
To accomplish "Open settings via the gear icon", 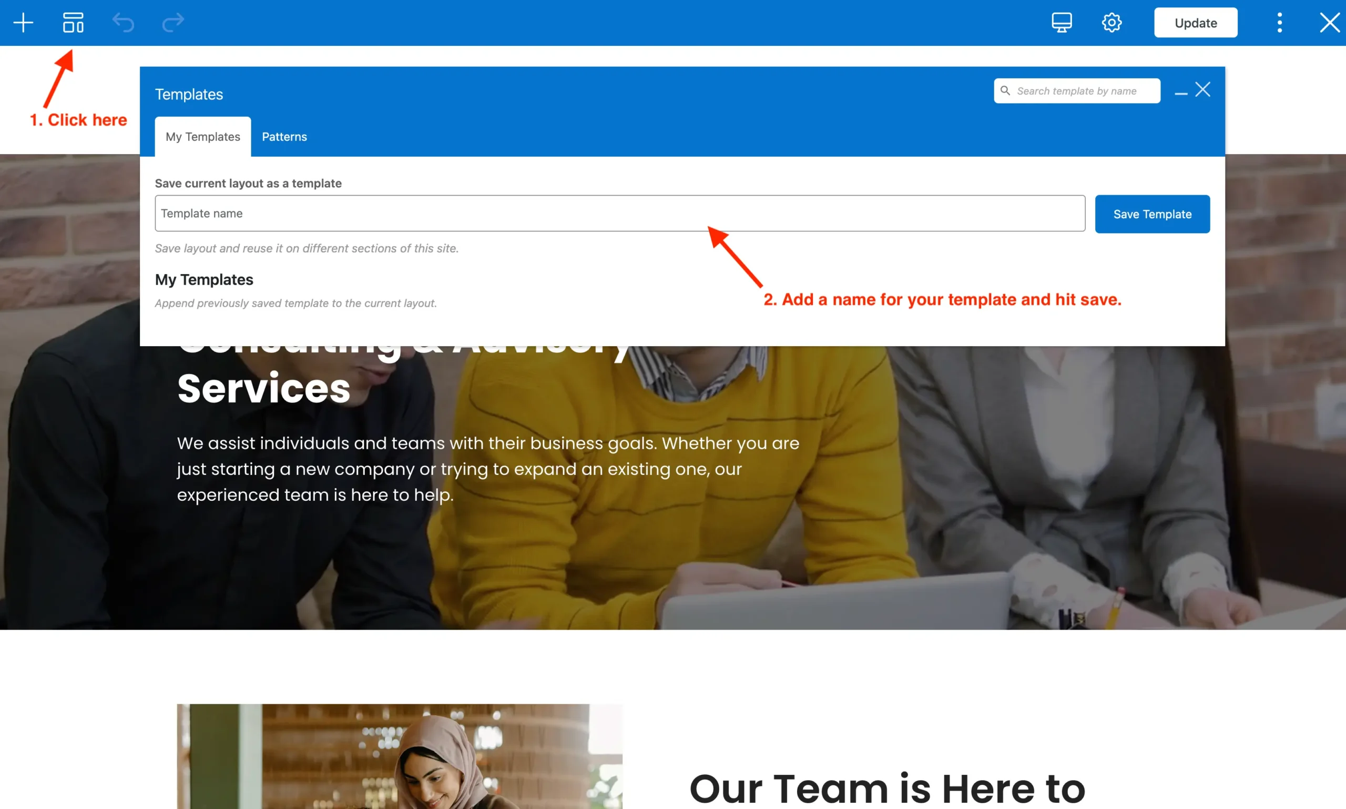I will 1112,23.
